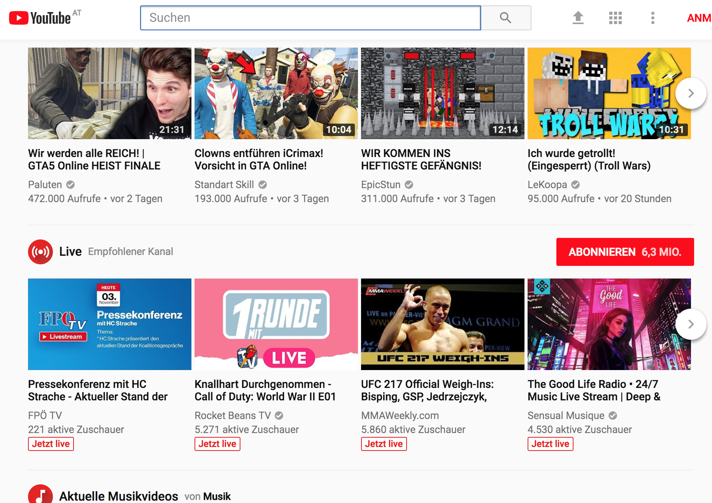Viewport: 712px width, 503px height.
Task: Visit the Rocket Beans TV channel
Action: click(233, 416)
